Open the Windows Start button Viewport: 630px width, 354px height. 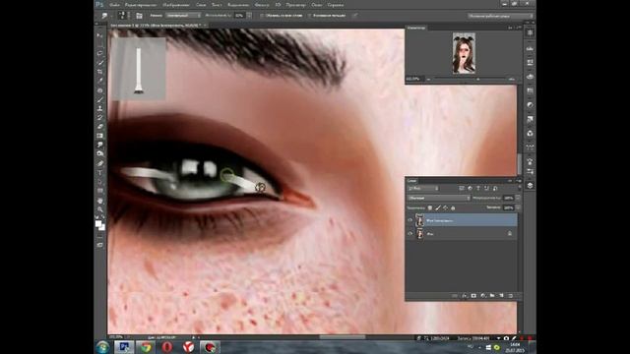point(102,347)
